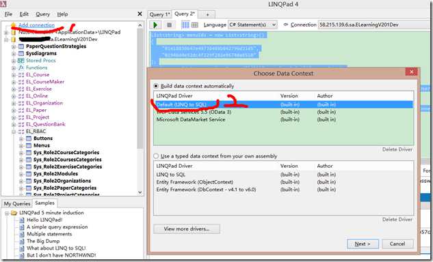Close the left panel with X icon

point(140,14)
